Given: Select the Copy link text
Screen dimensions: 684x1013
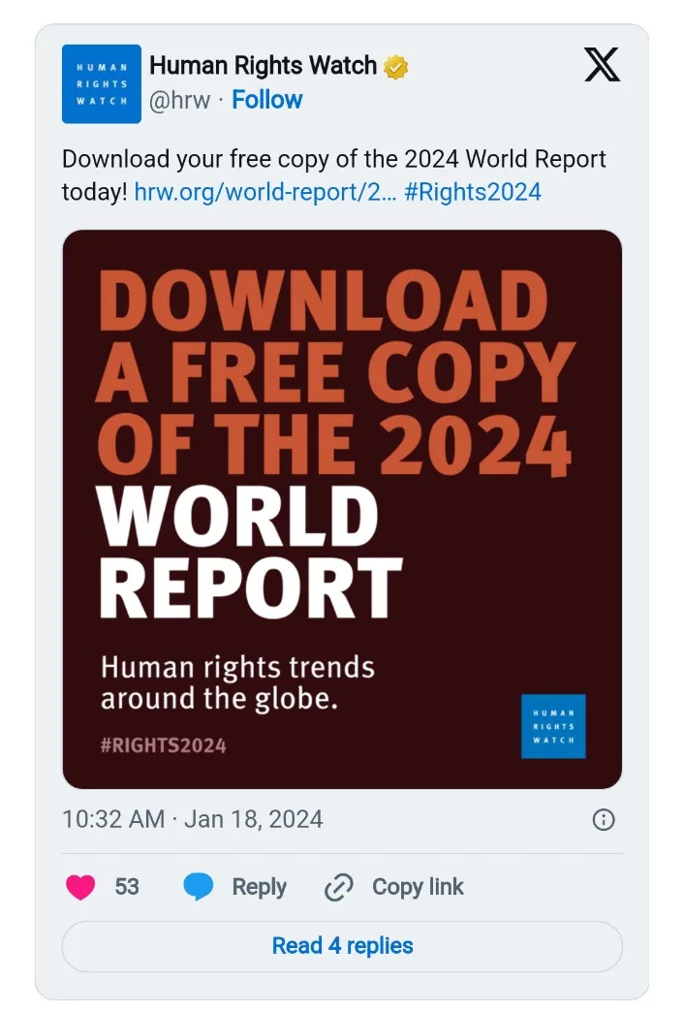Looking at the screenshot, I should 418,887.
